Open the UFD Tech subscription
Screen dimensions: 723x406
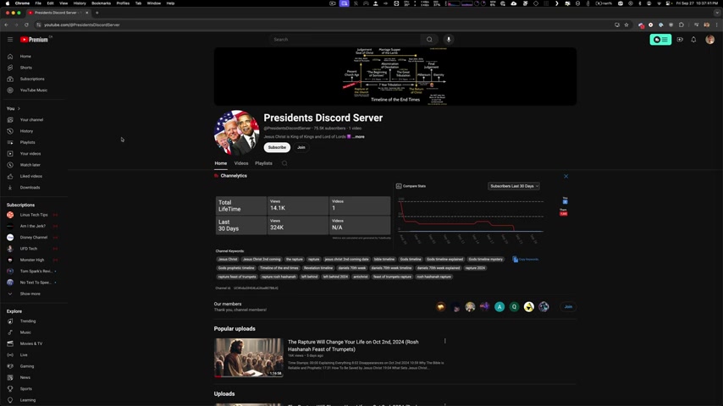point(28,249)
